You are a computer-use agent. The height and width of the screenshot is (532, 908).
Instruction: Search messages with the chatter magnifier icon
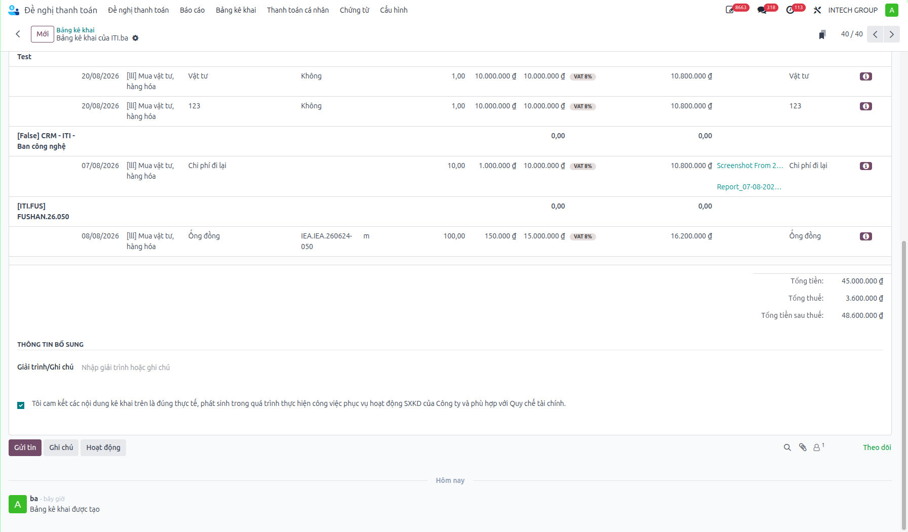(x=787, y=447)
